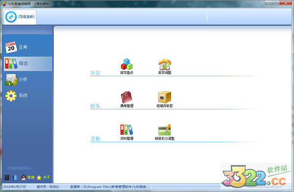Click the blue help book icon
The width and height of the screenshot is (294, 192).
click(15, 177)
